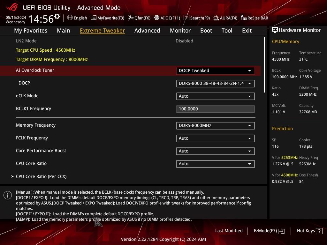This screenshot has width=327, height=245.
Task: Open AURA(F4) lighting icon
Action: tap(216, 18)
